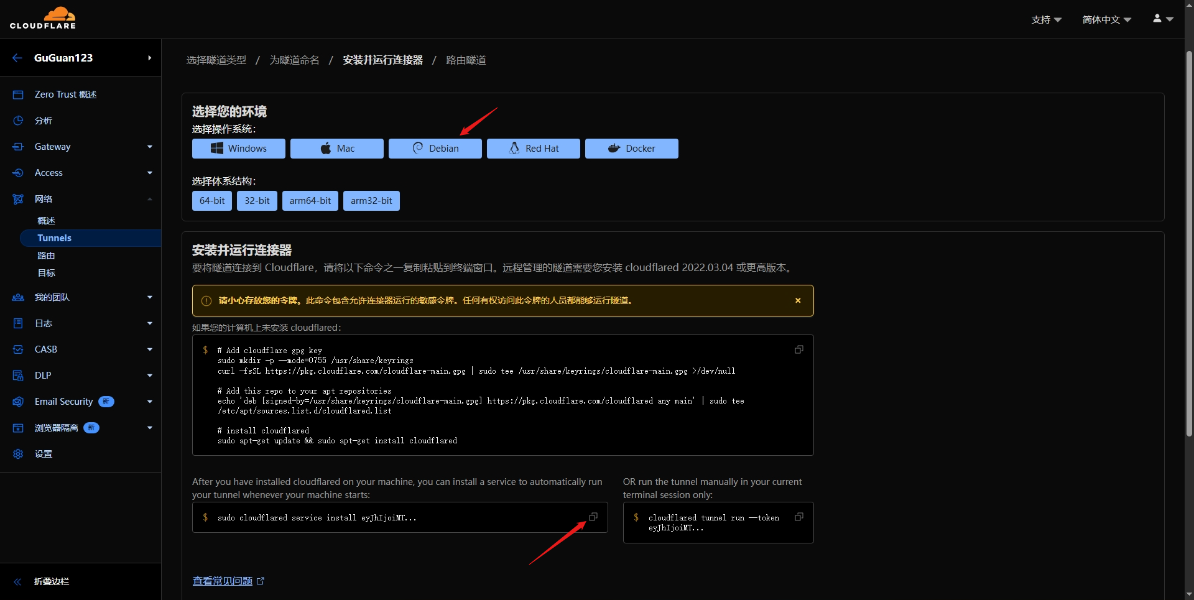Expand the Email Security dropdown arrow
The width and height of the screenshot is (1194, 600).
point(150,402)
